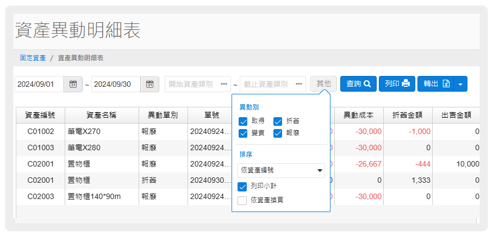
Task: Click the 查詢 search button
Action: (x=358, y=84)
